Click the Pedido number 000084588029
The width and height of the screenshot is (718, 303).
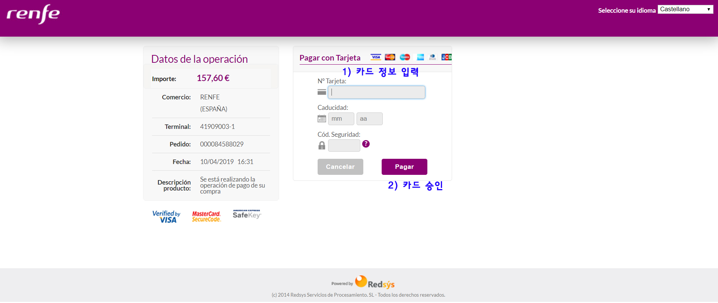click(x=222, y=144)
